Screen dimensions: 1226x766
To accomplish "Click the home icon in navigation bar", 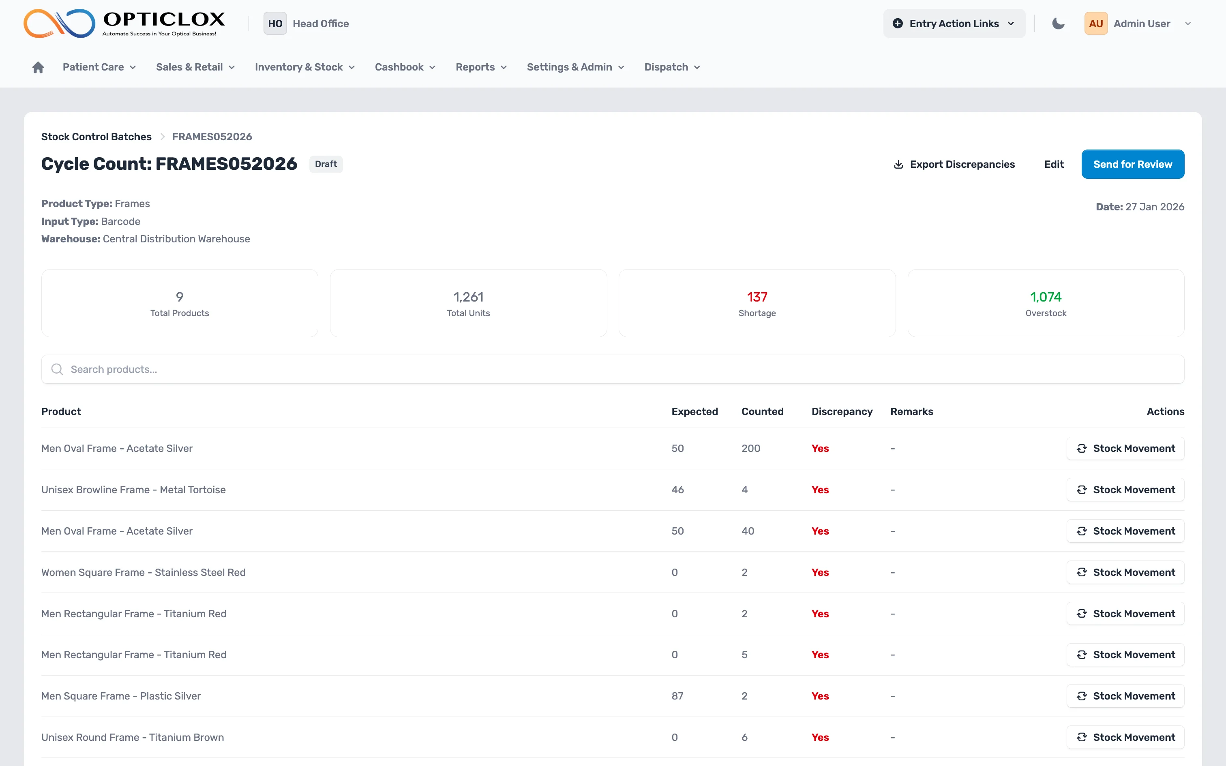I will 38,67.
